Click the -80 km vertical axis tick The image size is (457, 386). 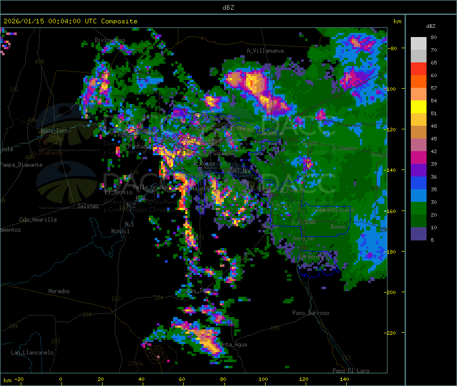click(x=392, y=48)
